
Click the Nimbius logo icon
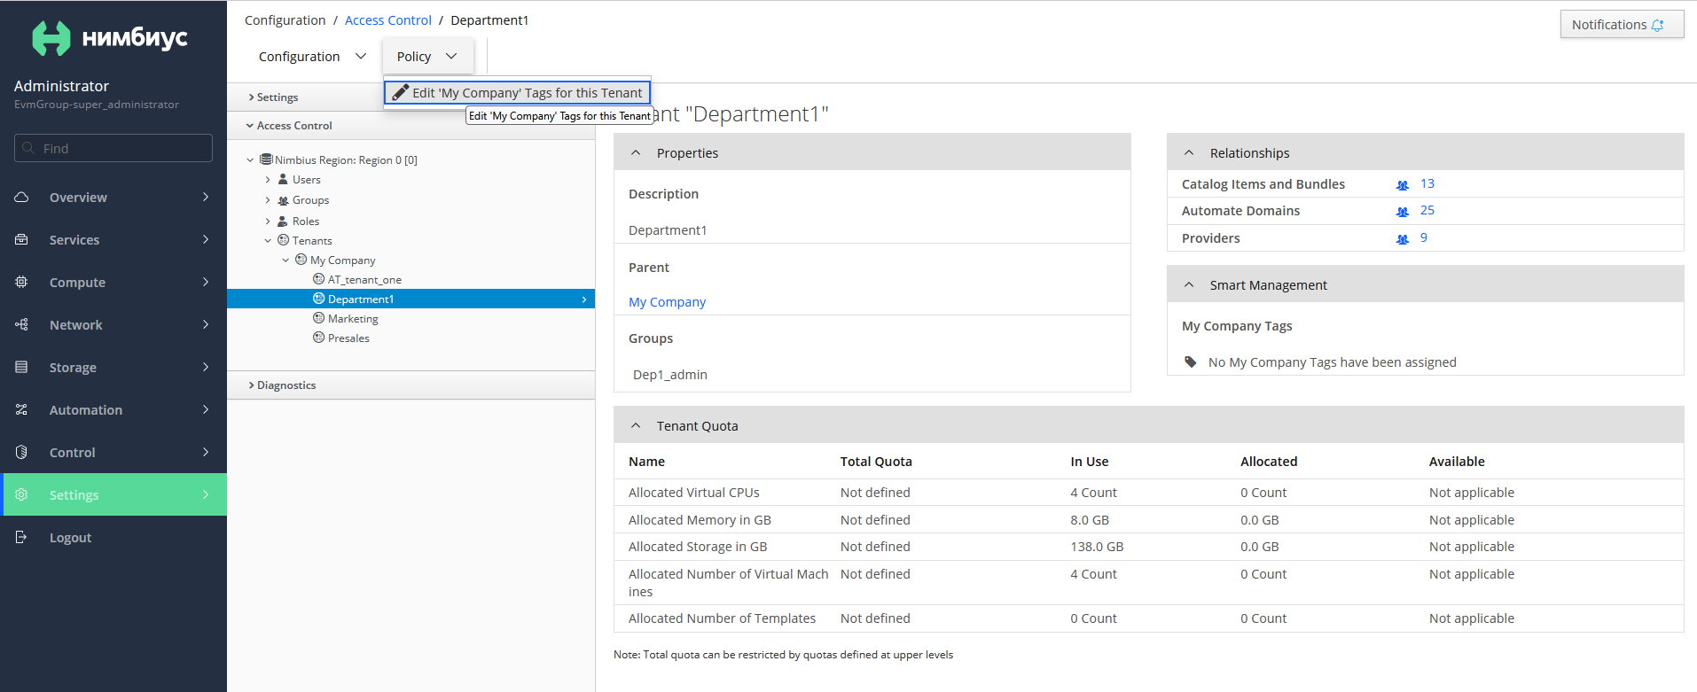tap(51, 38)
